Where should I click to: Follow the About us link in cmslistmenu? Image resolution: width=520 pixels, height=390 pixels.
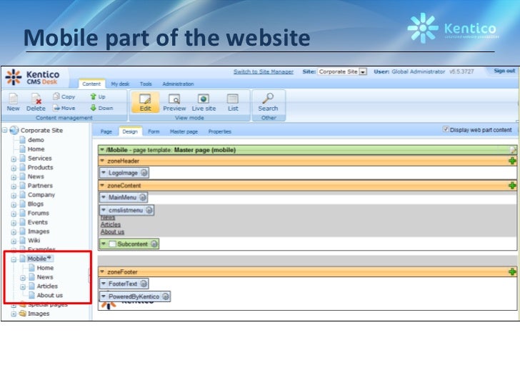click(112, 232)
